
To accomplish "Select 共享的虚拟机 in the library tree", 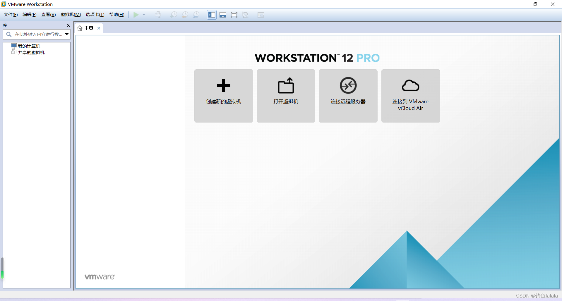I will (31, 52).
